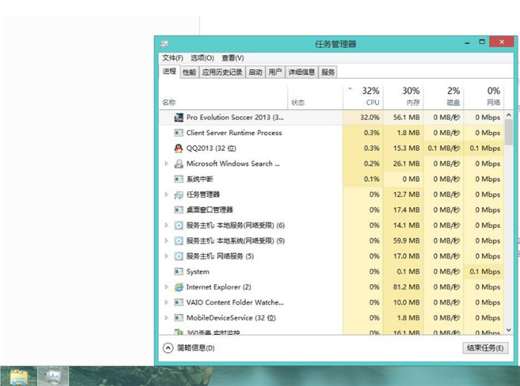Click the 桌面窗口管理器 process icon
The height and width of the screenshot is (386, 520).
(178, 210)
